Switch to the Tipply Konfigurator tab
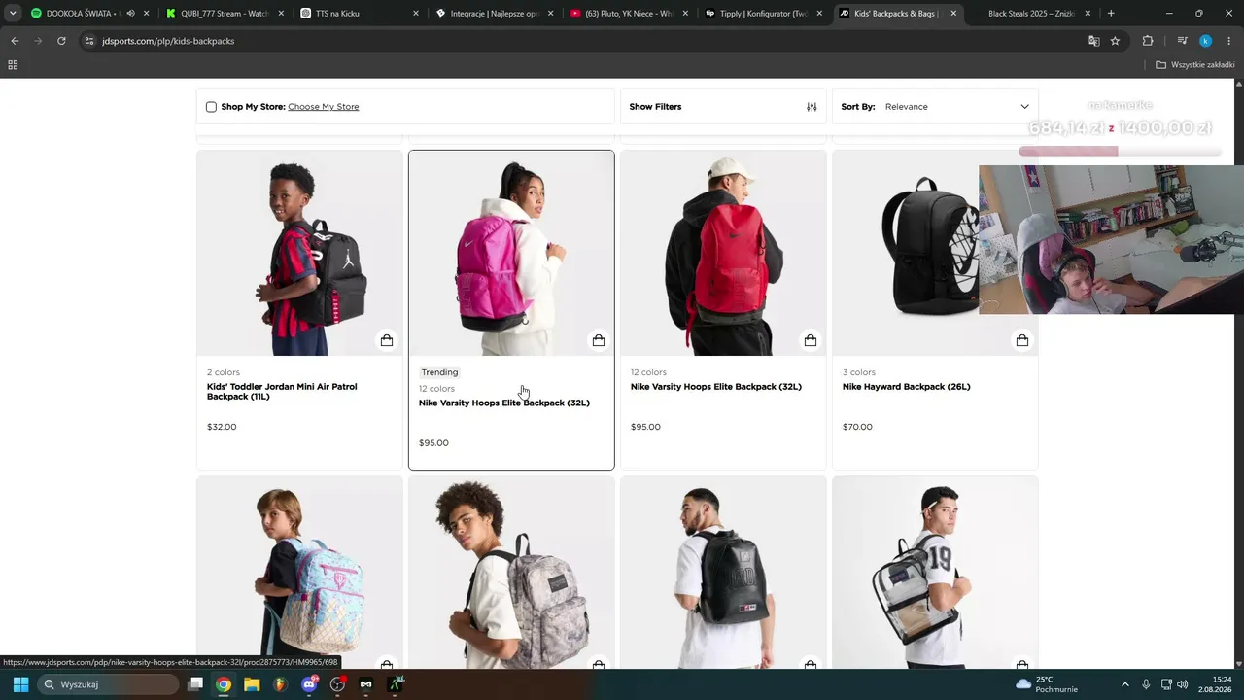Viewport: 1244px width, 700px height. (762, 14)
